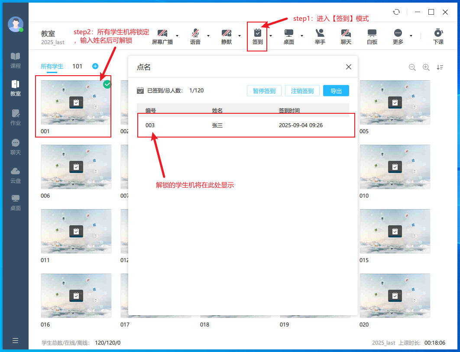Expand the dropdown arrow next to 更多
Screen dimensions: 460x352
411,36
